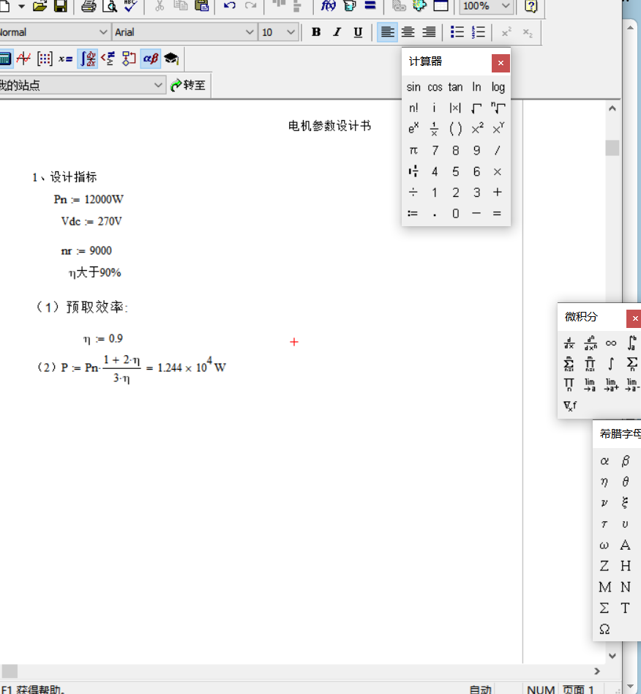This screenshot has height=694, width=641.
Task: Insert infinity symbol from calculus palette
Action: (x=611, y=343)
